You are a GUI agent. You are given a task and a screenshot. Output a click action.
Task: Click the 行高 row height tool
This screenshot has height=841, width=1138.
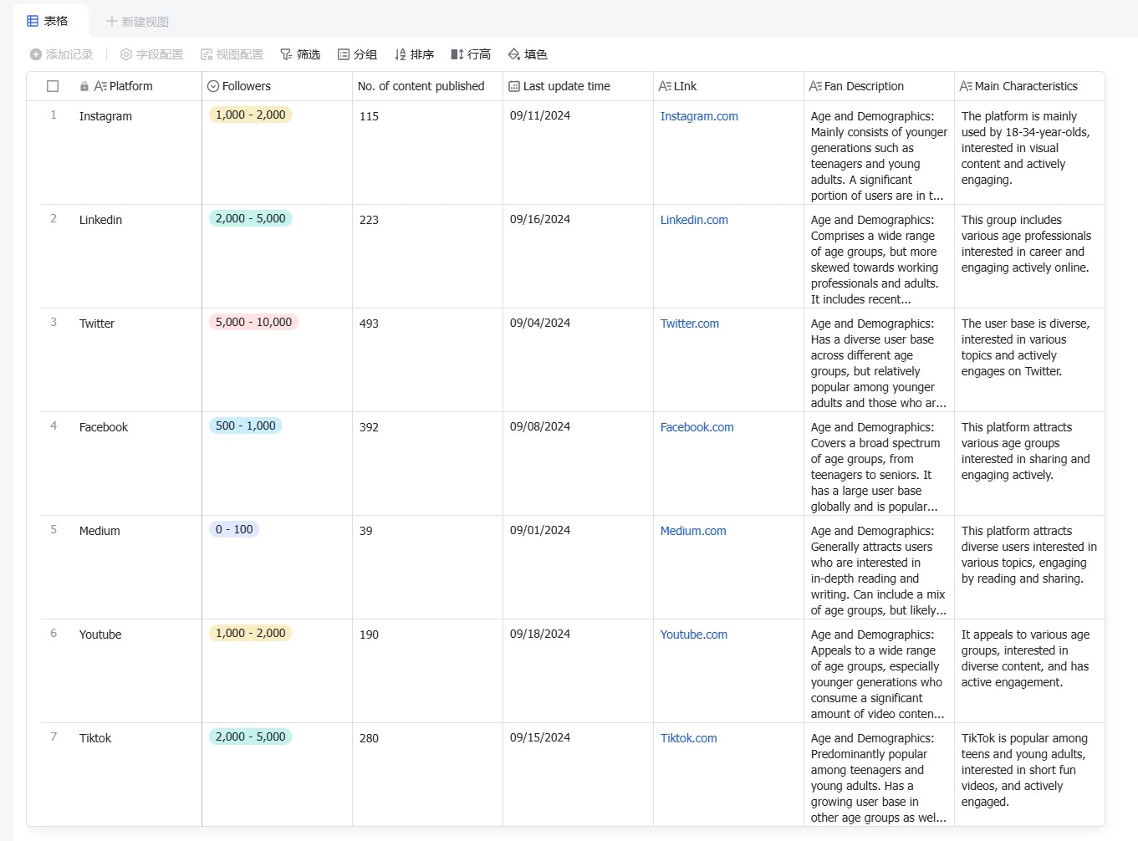point(471,54)
